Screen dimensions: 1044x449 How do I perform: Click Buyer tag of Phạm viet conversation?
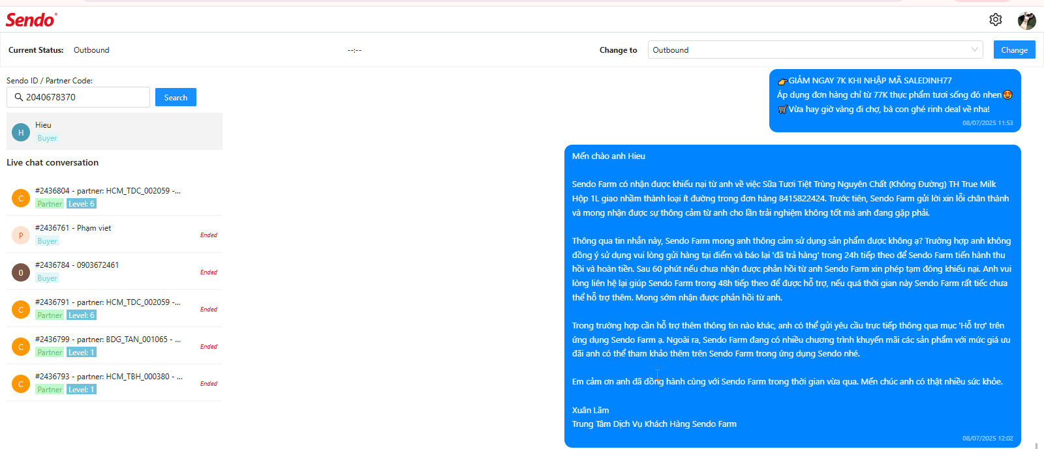pos(47,241)
